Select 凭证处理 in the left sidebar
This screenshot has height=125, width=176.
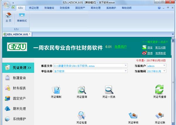click(18, 68)
